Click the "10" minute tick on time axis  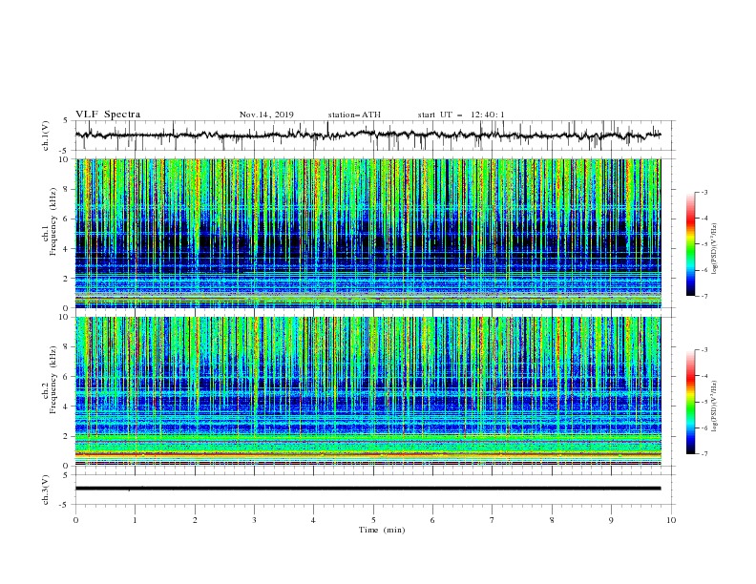coord(671,520)
